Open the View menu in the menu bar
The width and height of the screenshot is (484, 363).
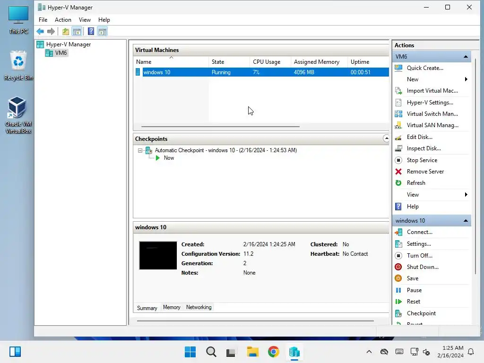85,20
